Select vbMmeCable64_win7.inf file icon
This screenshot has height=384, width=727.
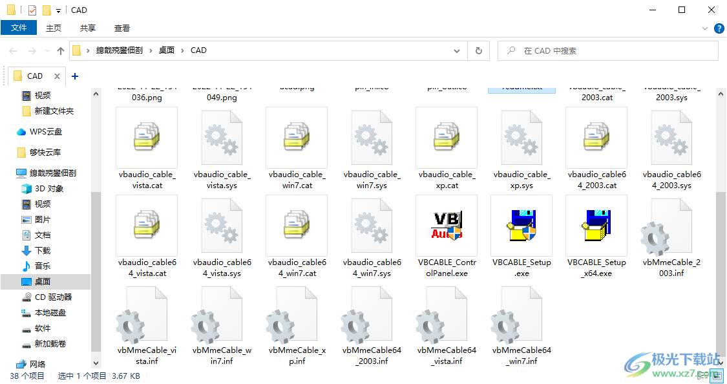point(517,315)
